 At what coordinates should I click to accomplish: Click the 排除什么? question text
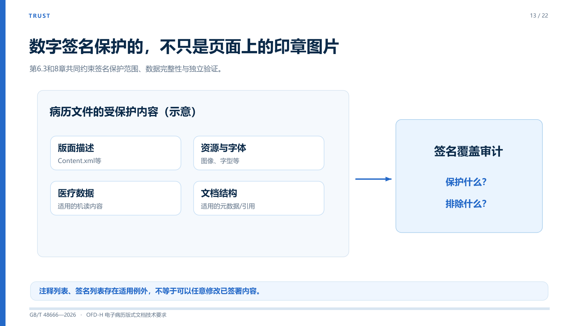(x=466, y=204)
